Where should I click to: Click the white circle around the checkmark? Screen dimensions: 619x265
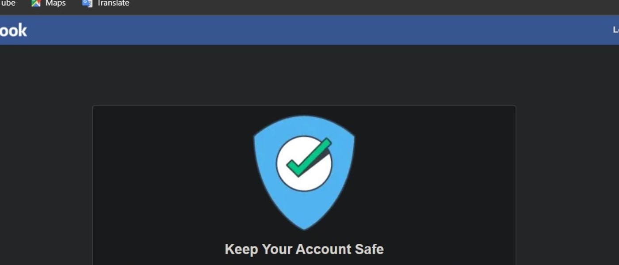click(x=304, y=163)
